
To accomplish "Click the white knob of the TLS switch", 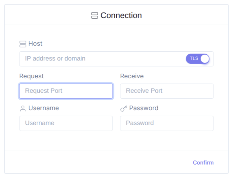I will [205, 59].
